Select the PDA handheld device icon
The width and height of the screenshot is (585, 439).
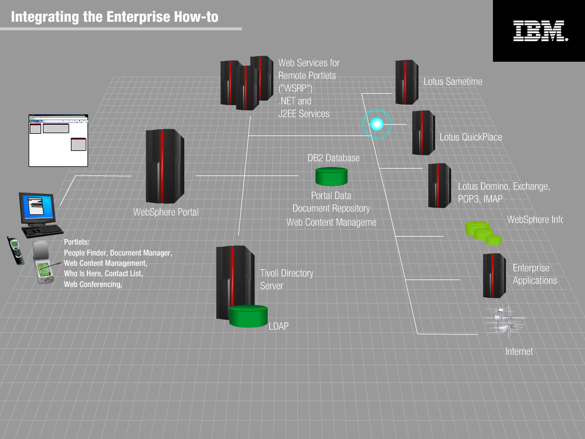coord(43,262)
